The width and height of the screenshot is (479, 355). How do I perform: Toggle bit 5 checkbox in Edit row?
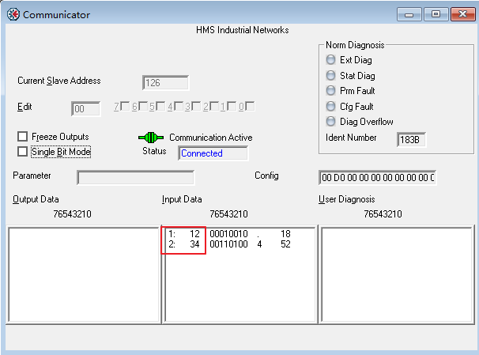160,106
